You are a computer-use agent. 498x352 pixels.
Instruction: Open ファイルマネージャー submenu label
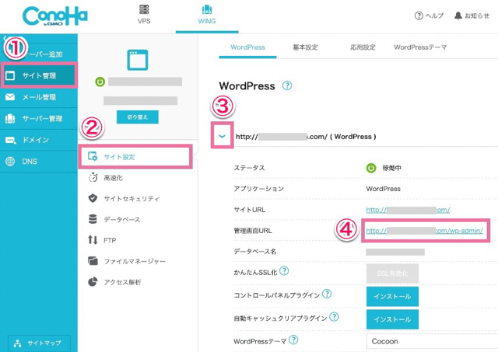pyautogui.click(x=135, y=262)
